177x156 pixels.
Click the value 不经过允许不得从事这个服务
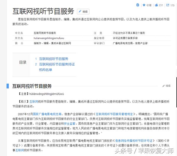(129, 33)
